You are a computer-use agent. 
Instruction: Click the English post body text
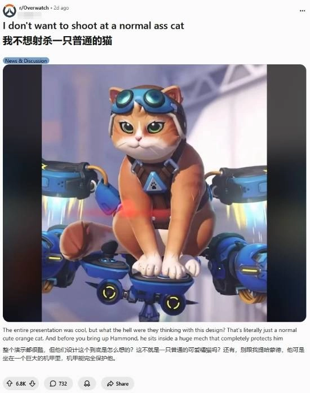click(x=149, y=334)
